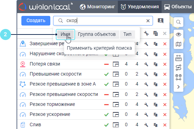Delete the Слив notification with the red X
Image resolution: width=194 pixels, height=129 pixels.
click(x=165, y=125)
